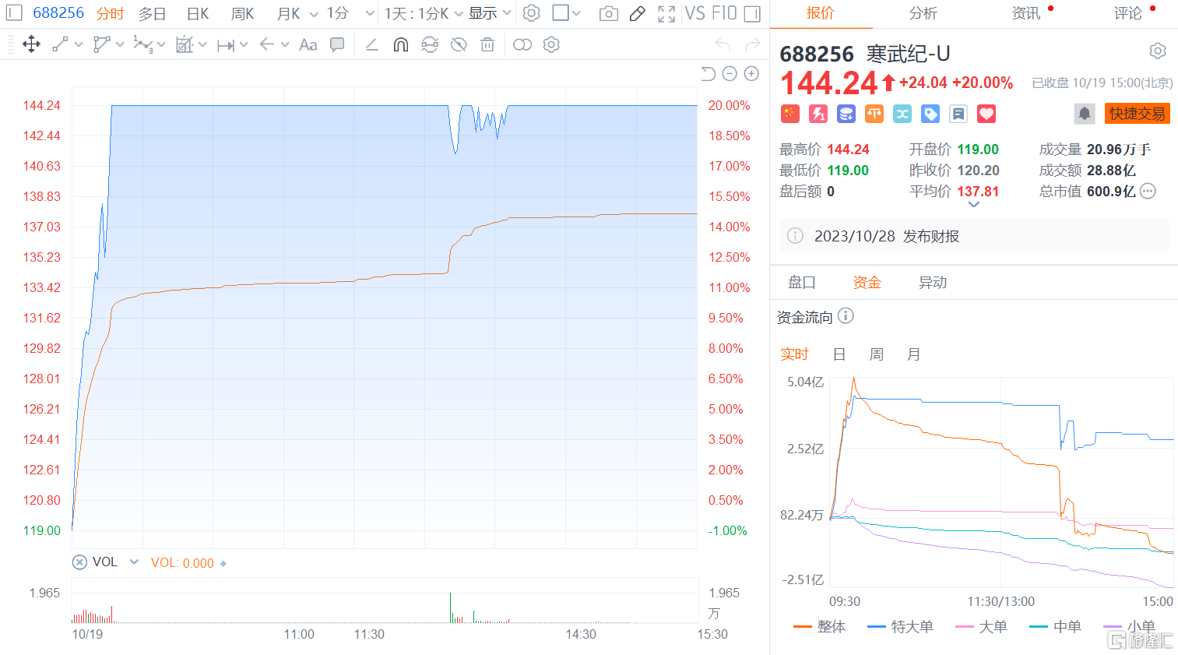Switch to 分时 intraday chart tab

click(x=110, y=13)
